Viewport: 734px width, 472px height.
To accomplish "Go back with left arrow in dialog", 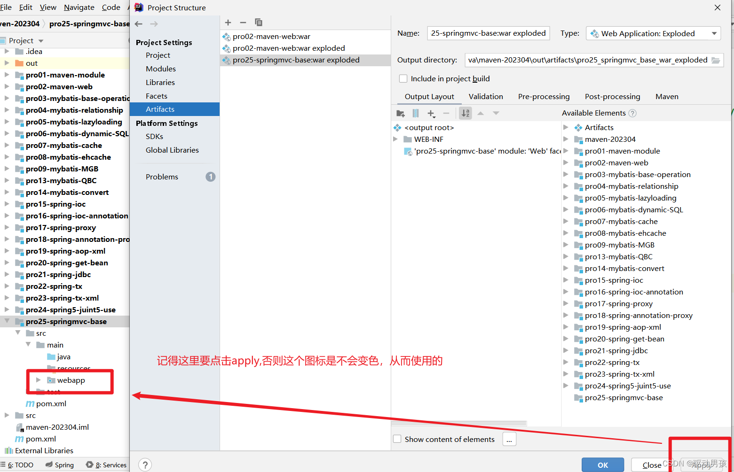I will pos(139,24).
